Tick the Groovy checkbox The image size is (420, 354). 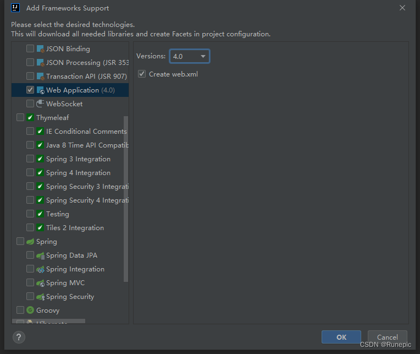[20, 311]
